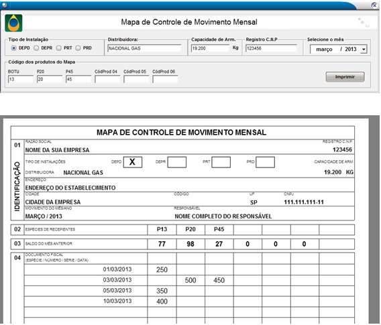Click 'NOME DA SUA EMPRESA' in report
Image resolution: width=381 pixels, height=325 pixels.
(57, 150)
